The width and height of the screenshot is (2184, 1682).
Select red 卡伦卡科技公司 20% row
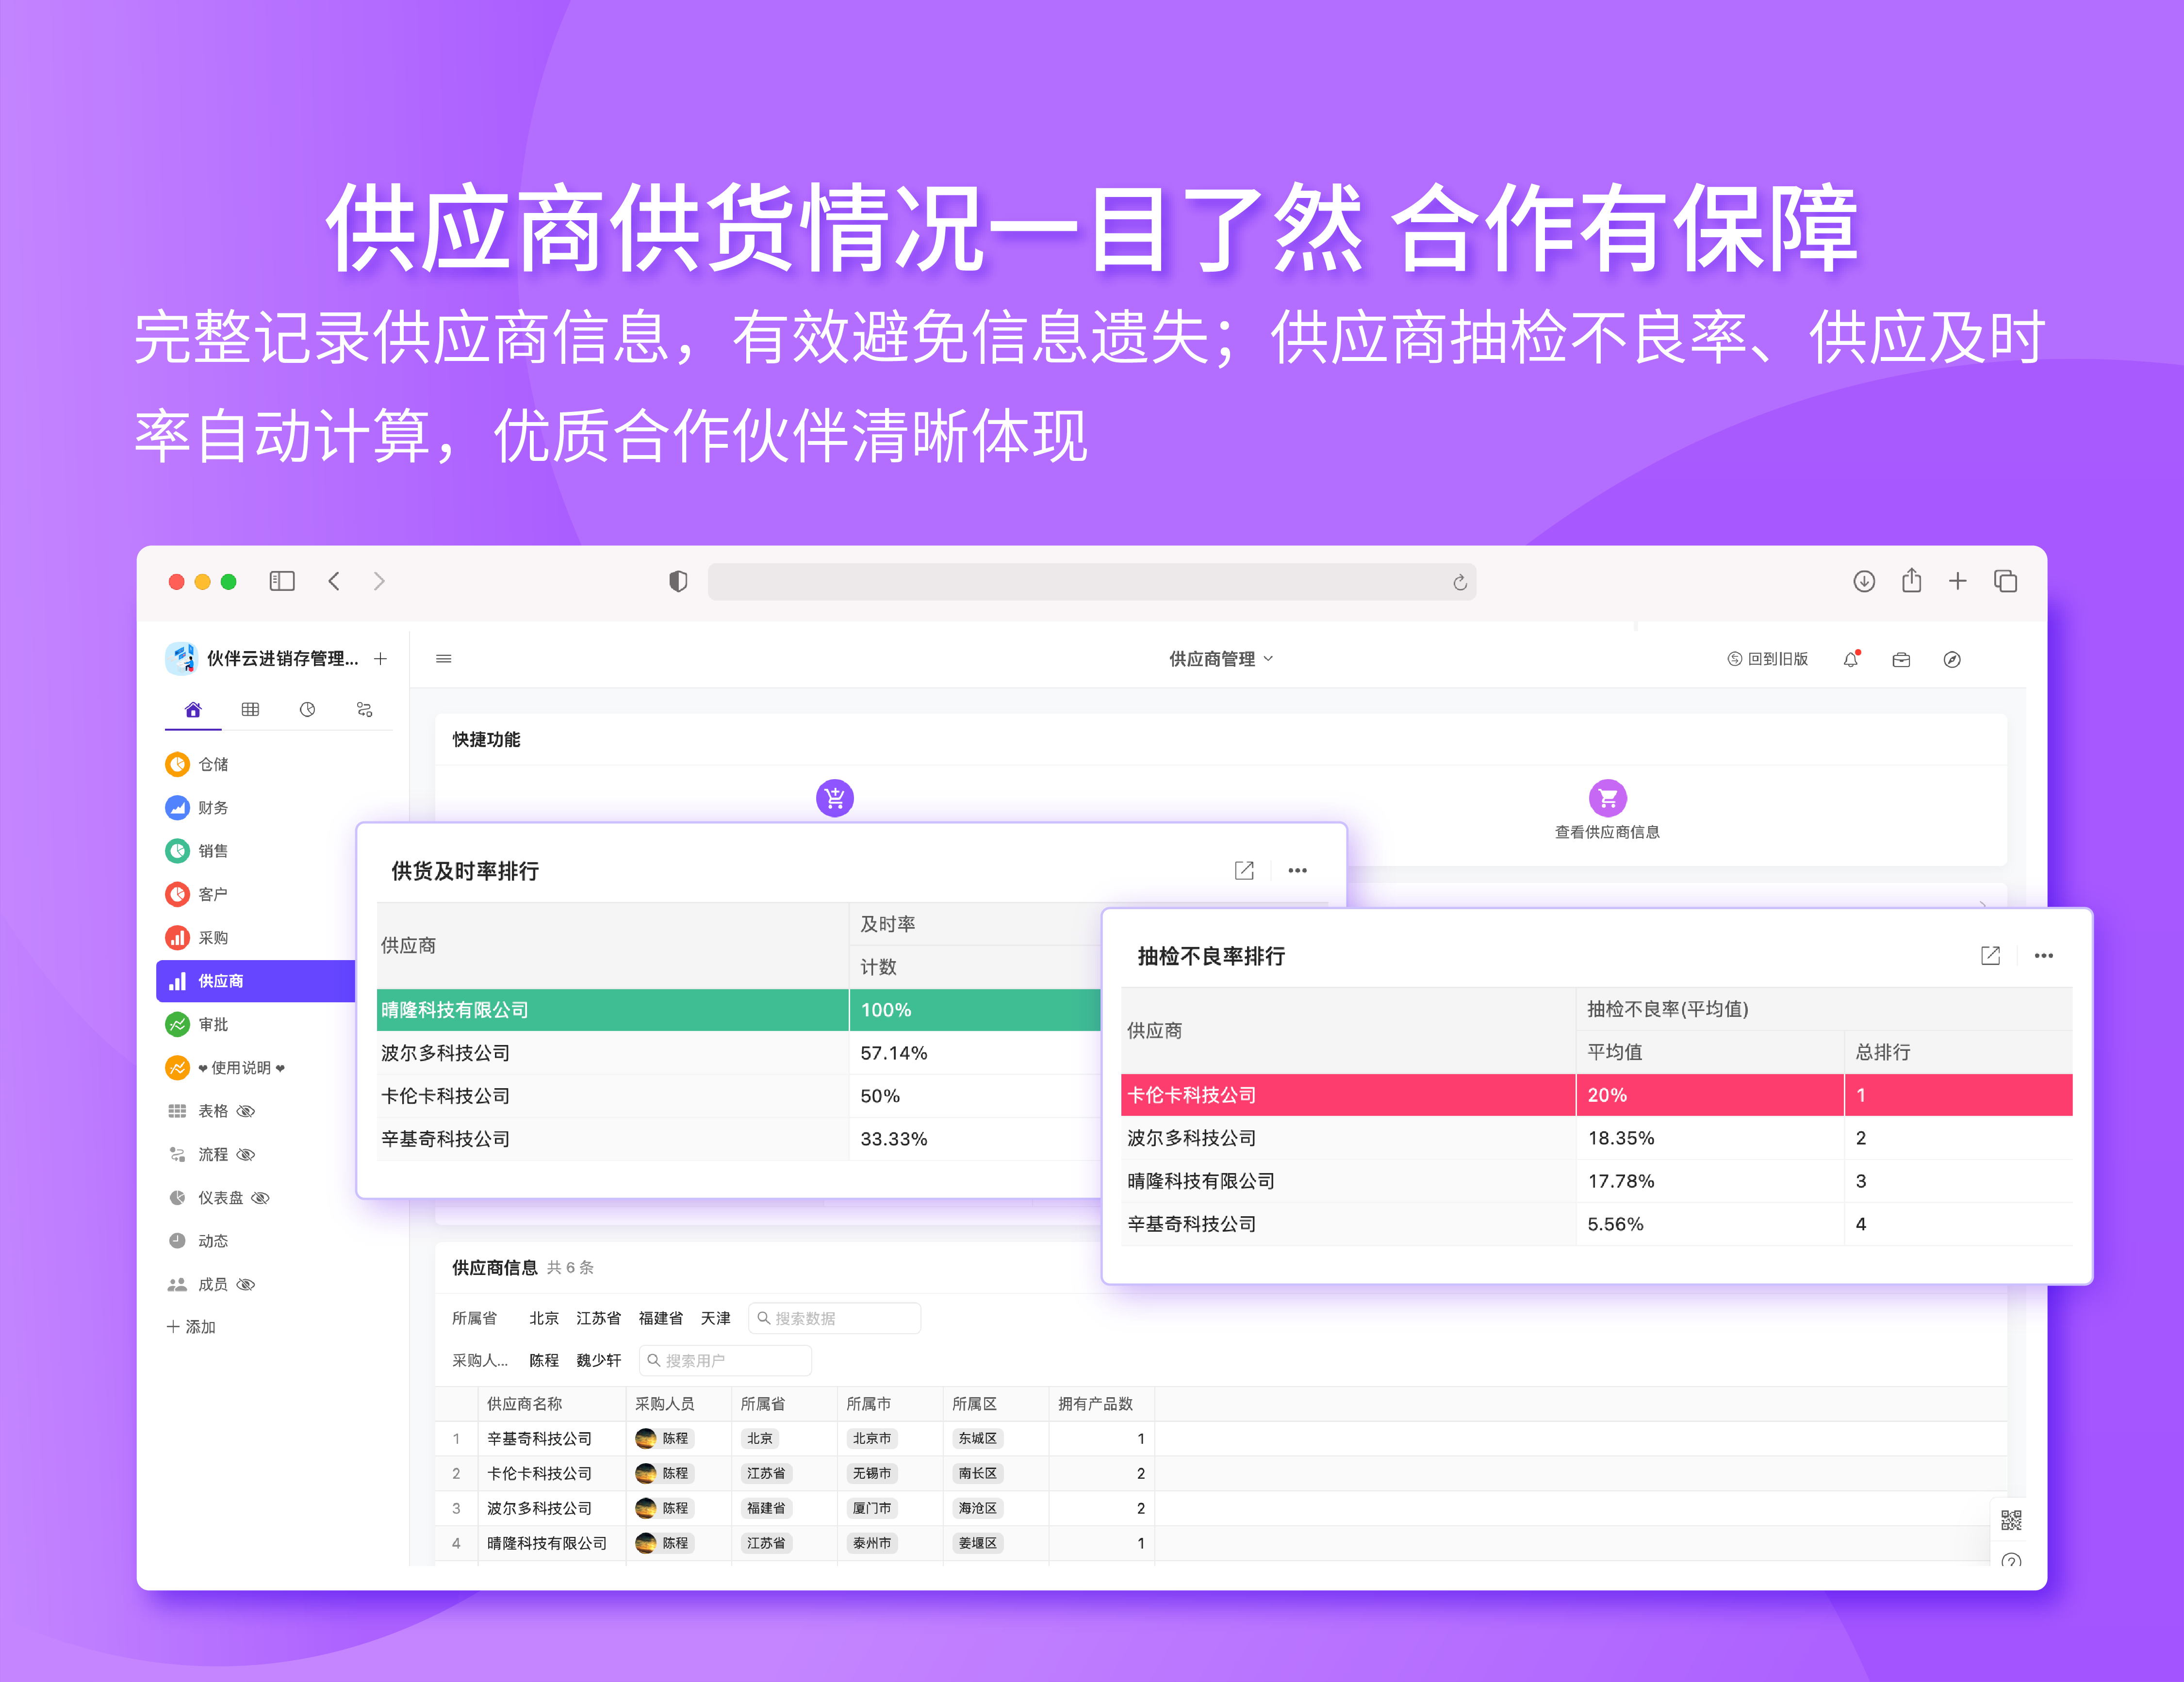coord(1597,1095)
